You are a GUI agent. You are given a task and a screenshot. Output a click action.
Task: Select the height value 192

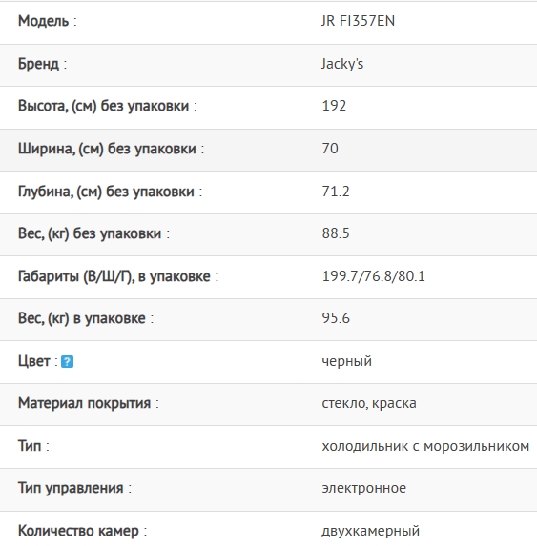[x=334, y=106]
